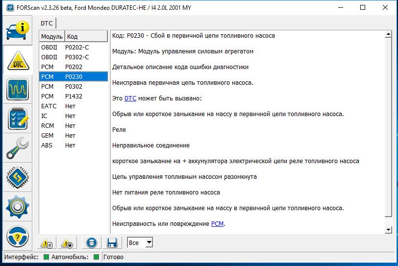Image resolution: width=398 pixels, height=266 pixels.
Task: Click the scrollbar up arrow in description pane
Action: pos(388,34)
